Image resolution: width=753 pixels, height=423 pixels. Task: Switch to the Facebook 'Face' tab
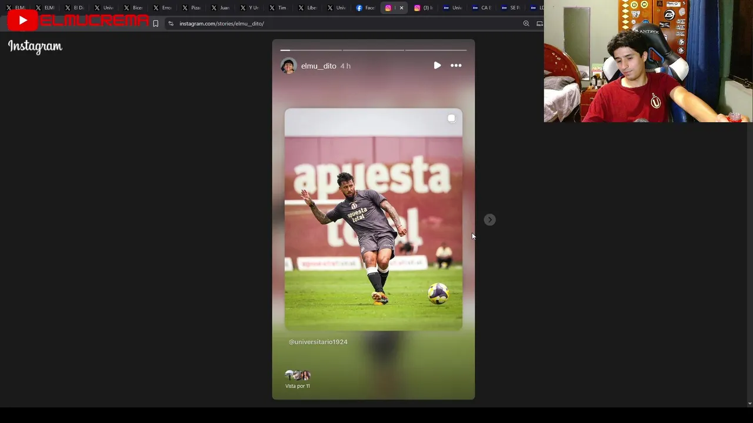365,8
